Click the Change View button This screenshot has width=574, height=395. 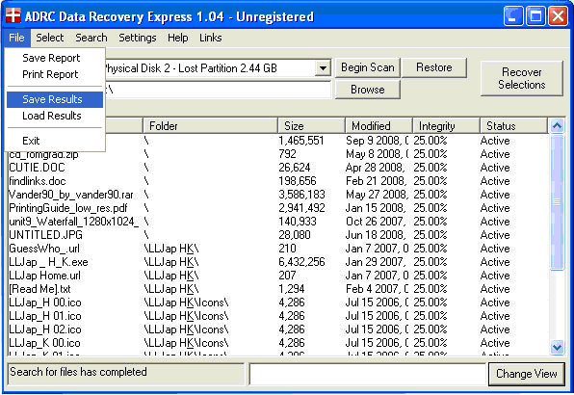[x=527, y=374]
